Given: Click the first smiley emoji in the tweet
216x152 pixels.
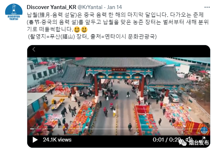Looking at the screenshot, I should pos(77,29).
